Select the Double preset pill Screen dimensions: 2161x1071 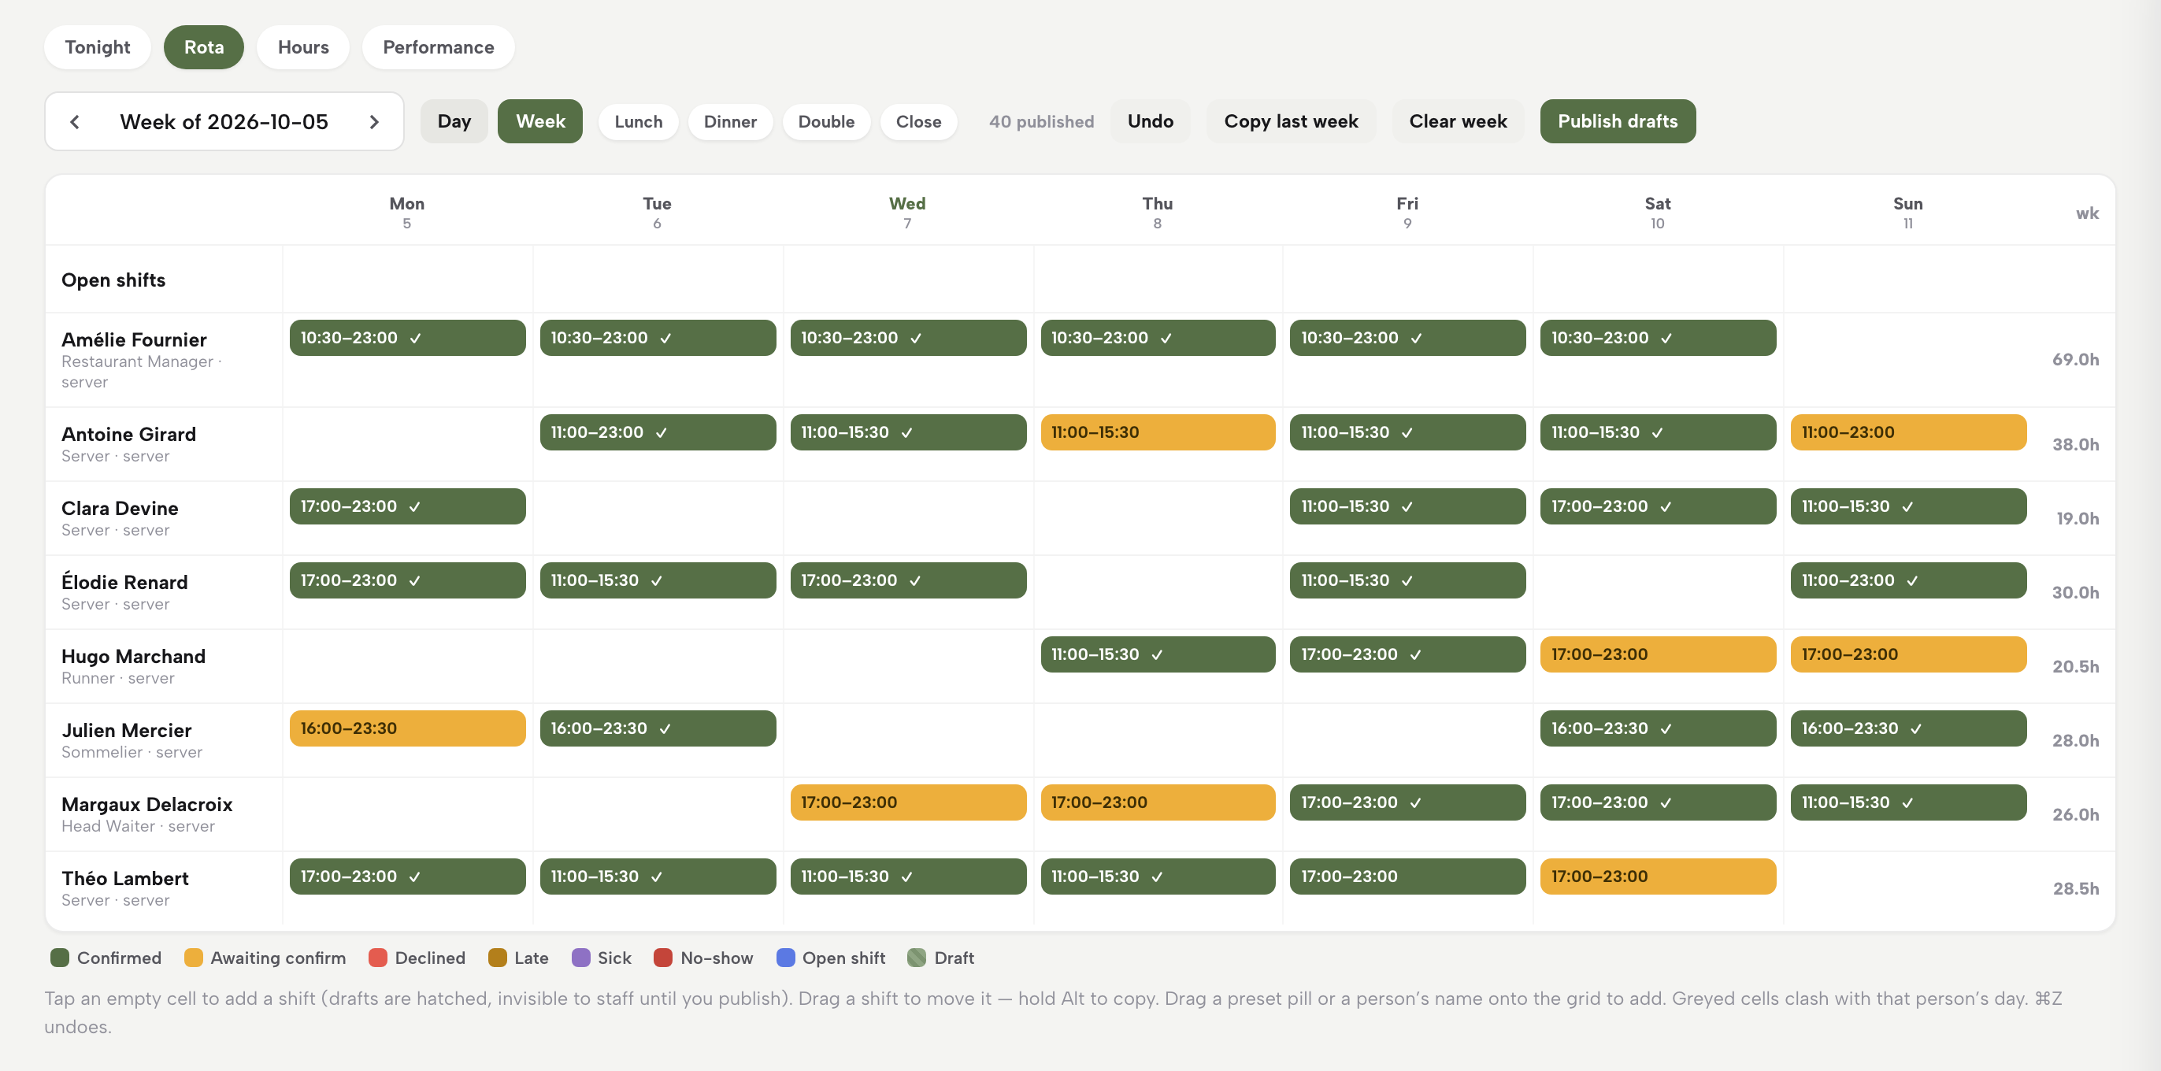click(826, 121)
